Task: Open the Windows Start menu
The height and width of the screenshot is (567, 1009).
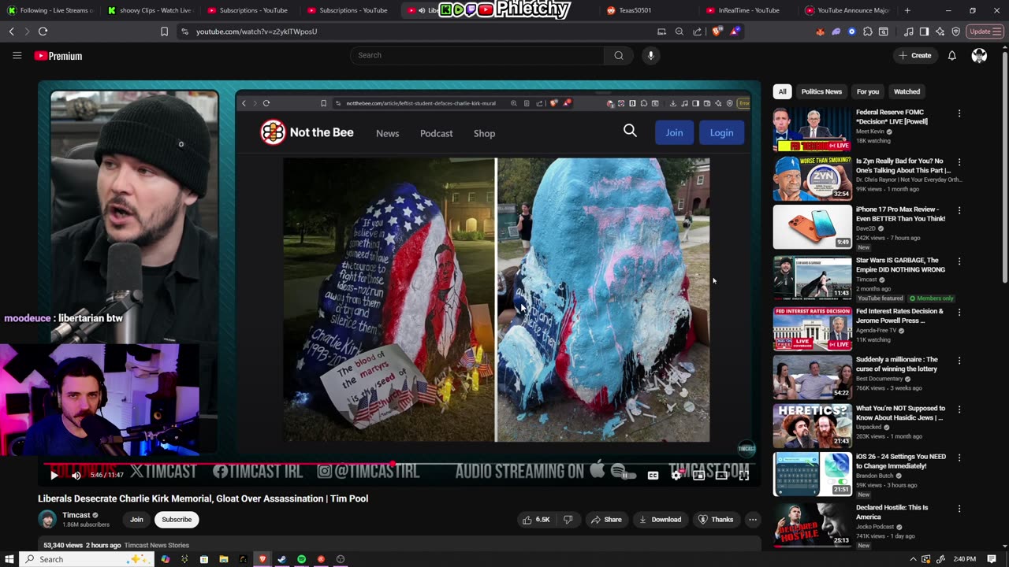Action: (9, 559)
